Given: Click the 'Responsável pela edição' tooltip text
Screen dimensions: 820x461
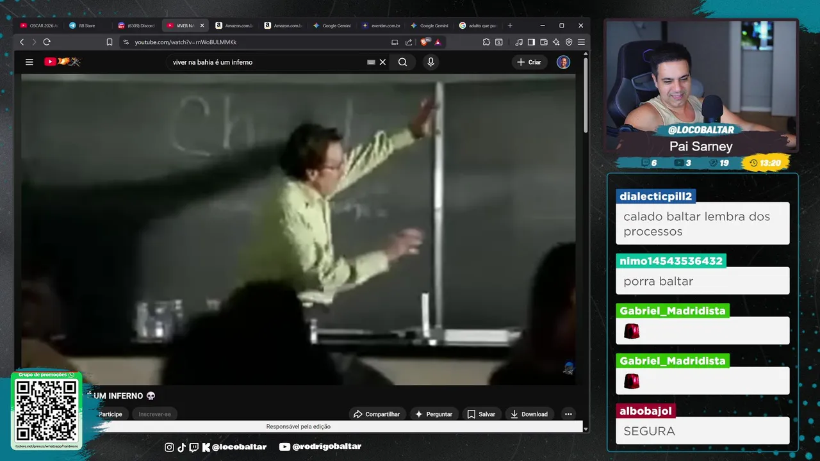Looking at the screenshot, I should pos(299,426).
